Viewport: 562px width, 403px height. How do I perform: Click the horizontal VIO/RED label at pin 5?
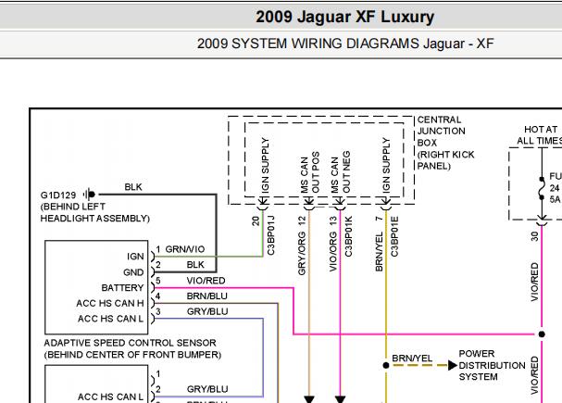tap(206, 281)
